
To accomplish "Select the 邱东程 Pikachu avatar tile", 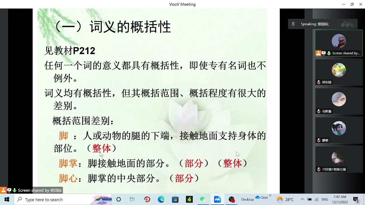I will click(x=339, y=72).
